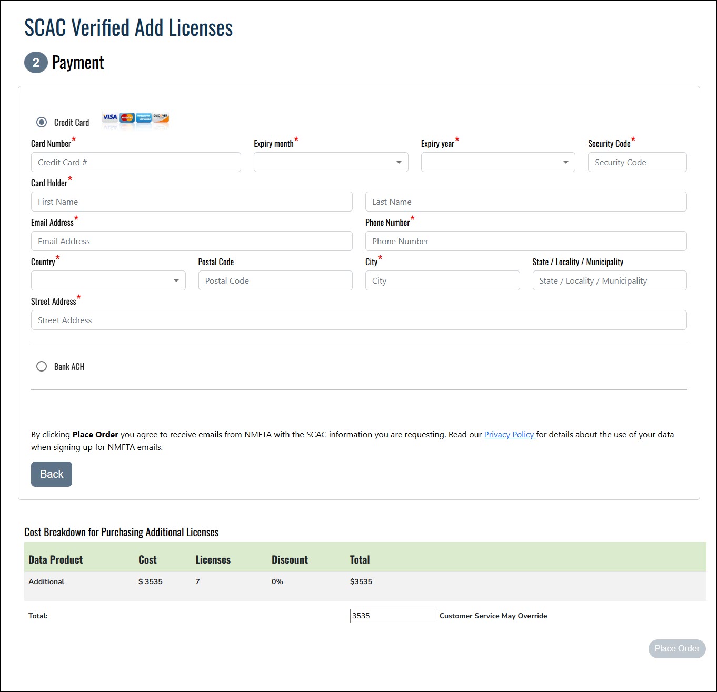Viewport: 717px width, 692px height.
Task: Click the Visa card logo
Action: (110, 117)
